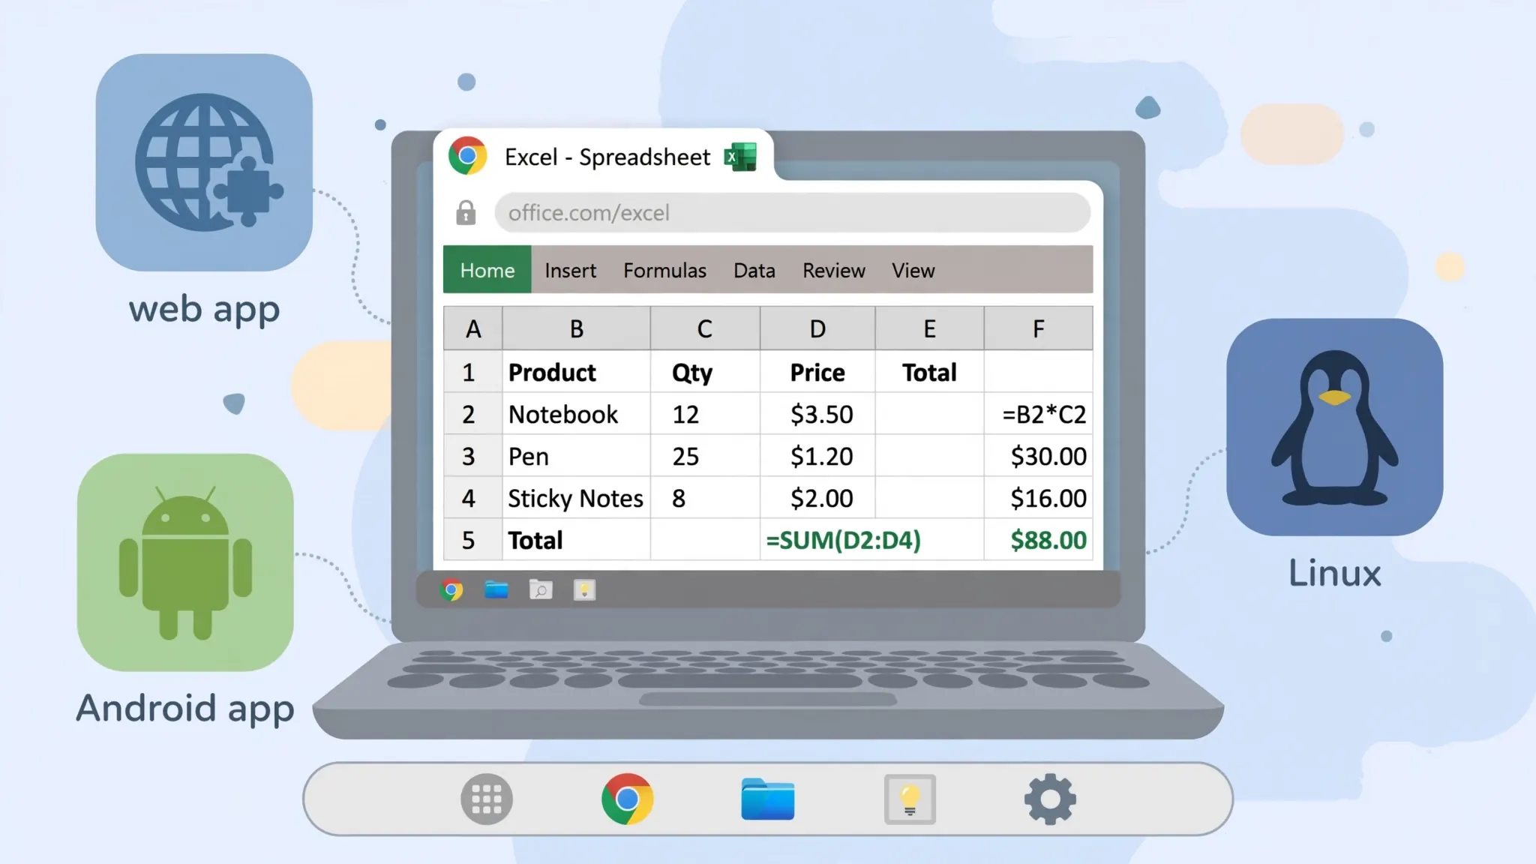Click the 'Notebook' cell
The width and height of the screenshot is (1536, 864).
[576, 414]
